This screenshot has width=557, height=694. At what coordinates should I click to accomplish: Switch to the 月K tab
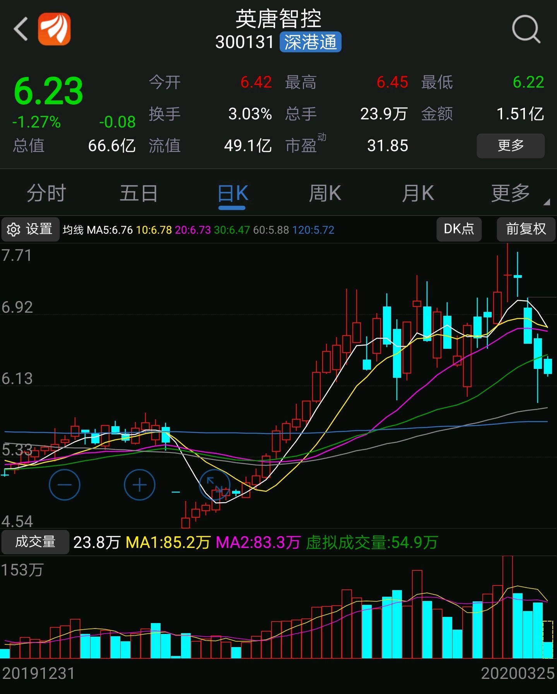tap(418, 193)
